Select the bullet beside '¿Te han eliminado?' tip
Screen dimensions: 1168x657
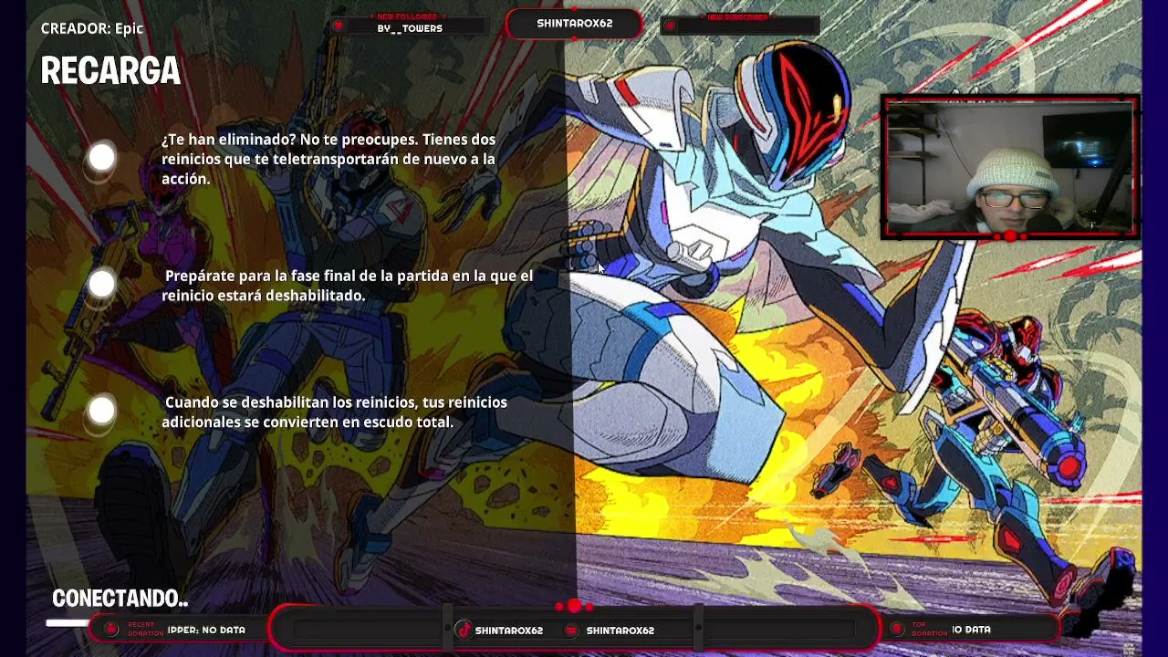(102, 159)
